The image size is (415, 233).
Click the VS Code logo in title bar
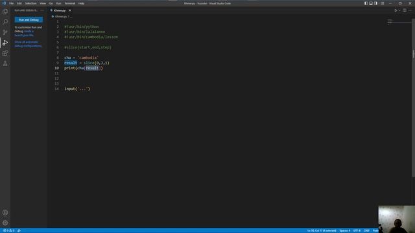click(x=4, y=3)
